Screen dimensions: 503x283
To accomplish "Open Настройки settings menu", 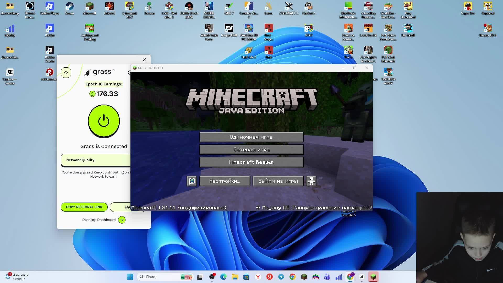I will click(225, 181).
